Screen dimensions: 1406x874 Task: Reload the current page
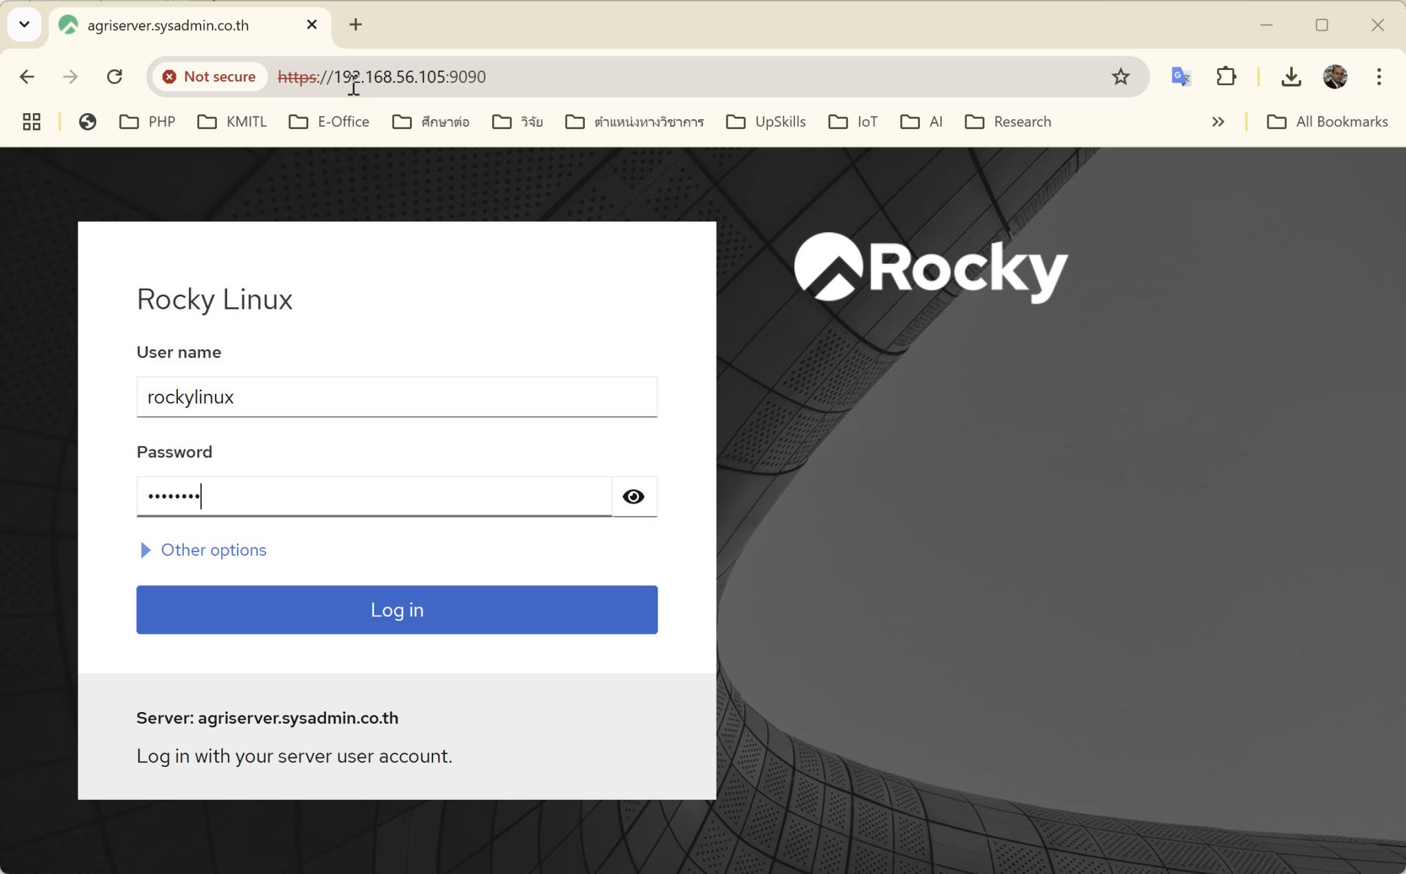(x=115, y=76)
